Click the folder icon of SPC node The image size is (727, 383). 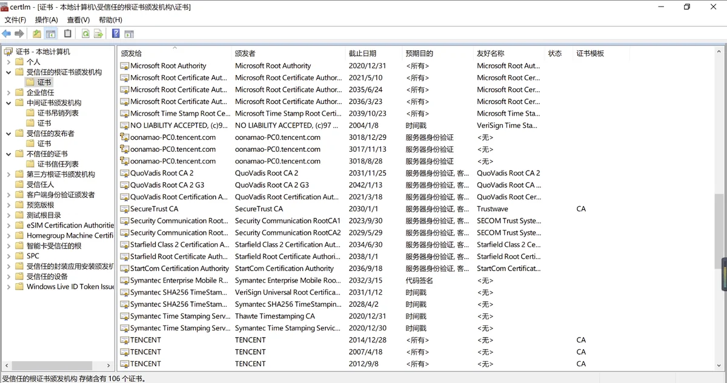point(19,256)
